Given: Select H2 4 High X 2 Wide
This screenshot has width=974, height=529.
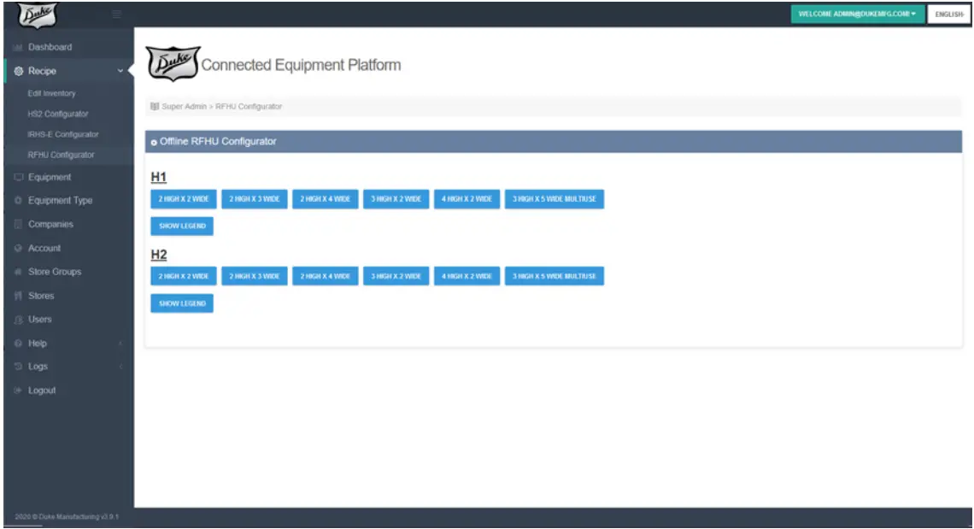Looking at the screenshot, I should [466, 276].
